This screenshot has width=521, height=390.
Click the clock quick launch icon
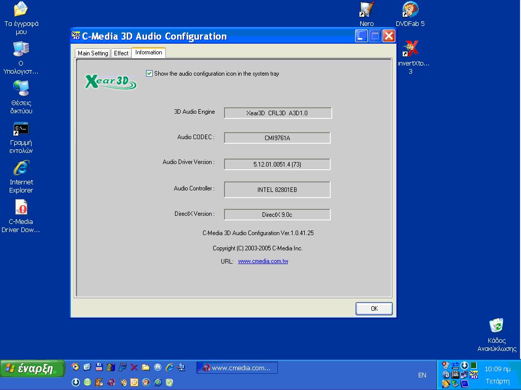click(134, 382)
